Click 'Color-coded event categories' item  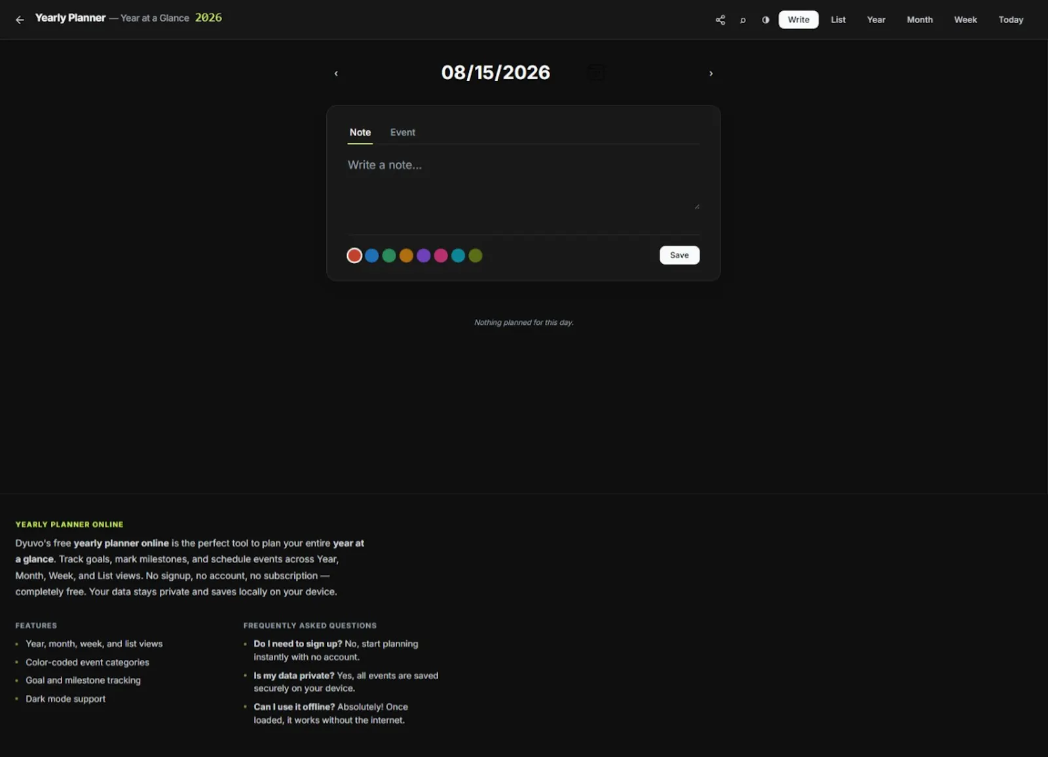coord(87,662)
